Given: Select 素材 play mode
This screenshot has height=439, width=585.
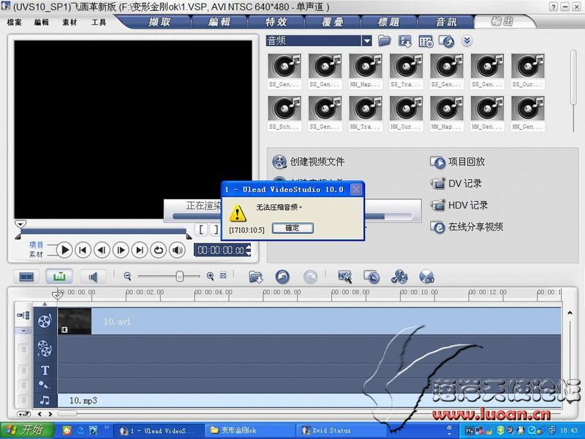Looking at the screenshot, I should tap(36, 254).
